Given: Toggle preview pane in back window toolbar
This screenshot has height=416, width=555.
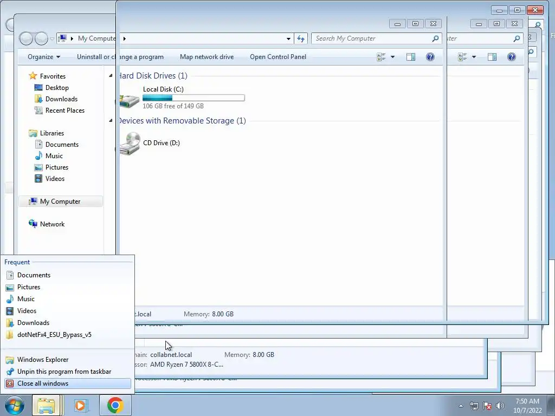Looking at the screenshot, I should tap(492, 57).
